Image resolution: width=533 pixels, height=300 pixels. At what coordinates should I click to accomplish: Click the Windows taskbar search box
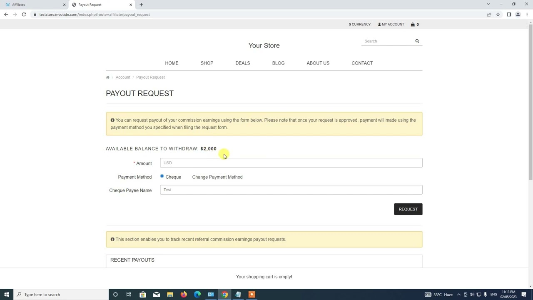pyautogui.click(x=61, y=295)
